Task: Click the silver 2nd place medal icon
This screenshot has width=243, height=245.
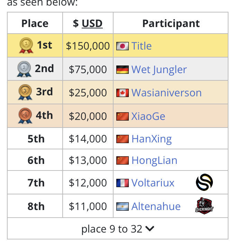Action: (x=24, y=69)
